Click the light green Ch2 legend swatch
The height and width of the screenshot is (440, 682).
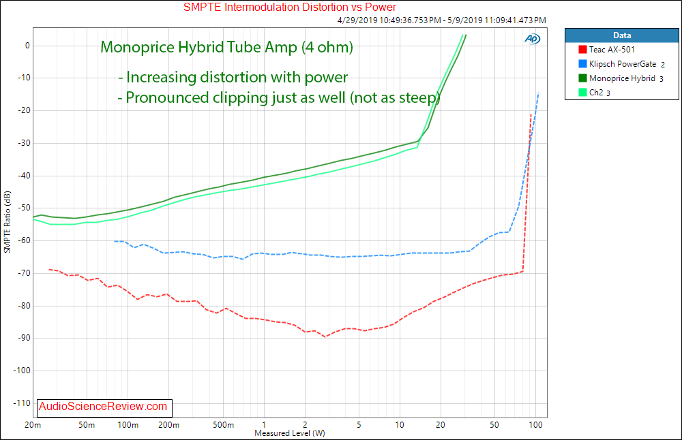(583, 92)
